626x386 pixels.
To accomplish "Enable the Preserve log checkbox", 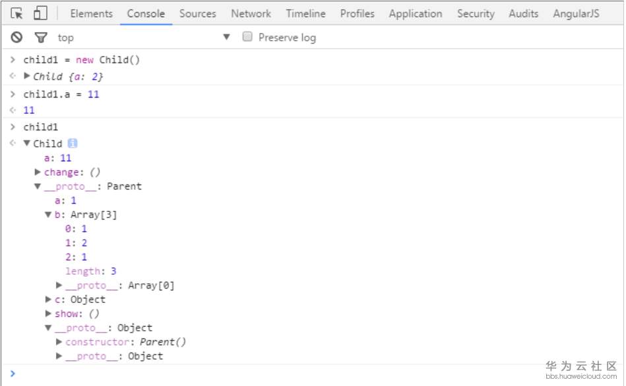I will click(248, 37).
